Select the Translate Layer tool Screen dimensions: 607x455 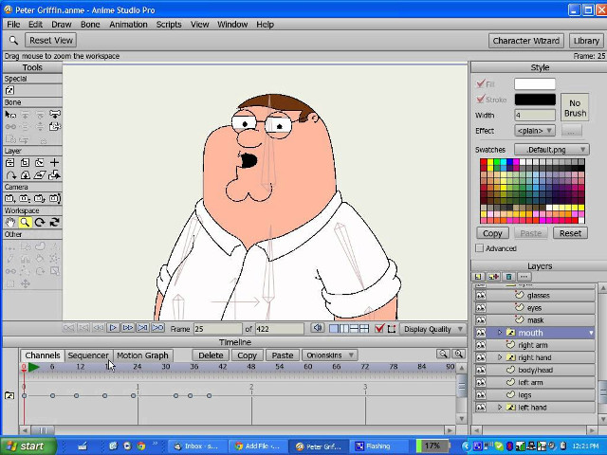[10, 163]
